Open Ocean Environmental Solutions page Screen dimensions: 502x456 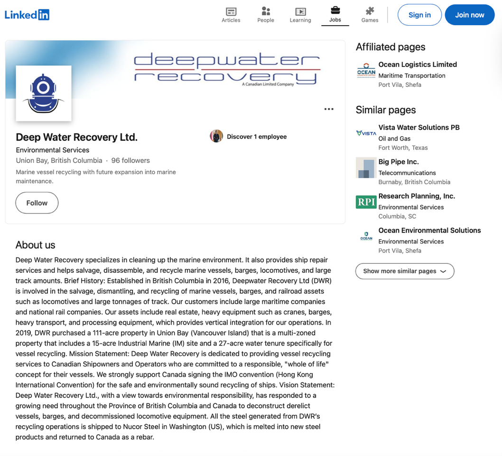coord(430,230)
